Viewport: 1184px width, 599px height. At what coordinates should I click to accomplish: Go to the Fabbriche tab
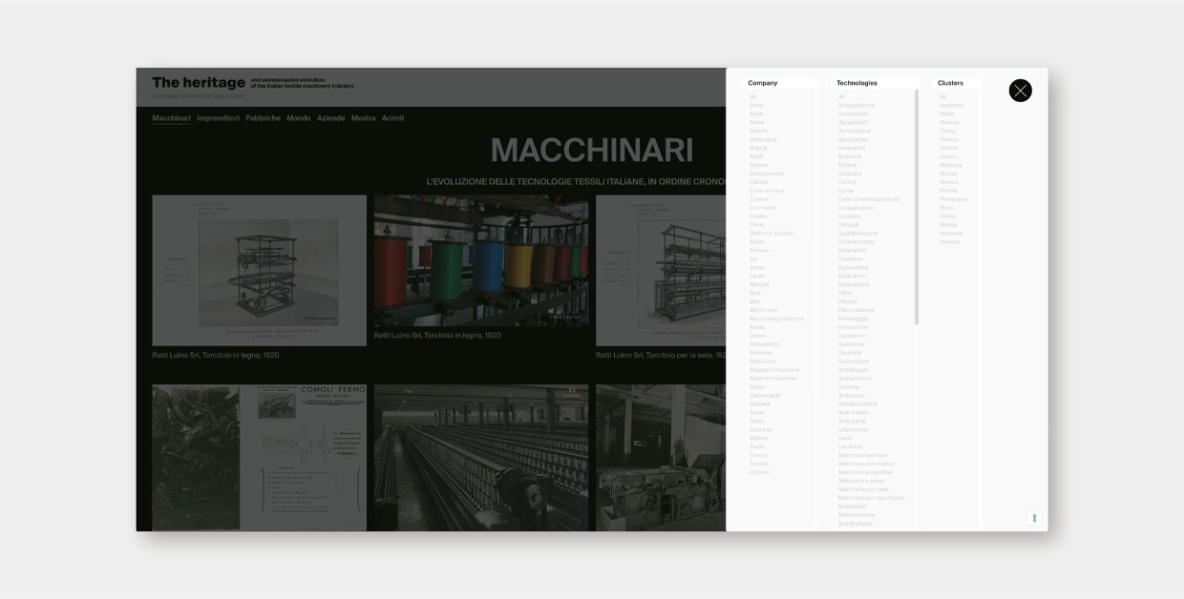[263, 118]
